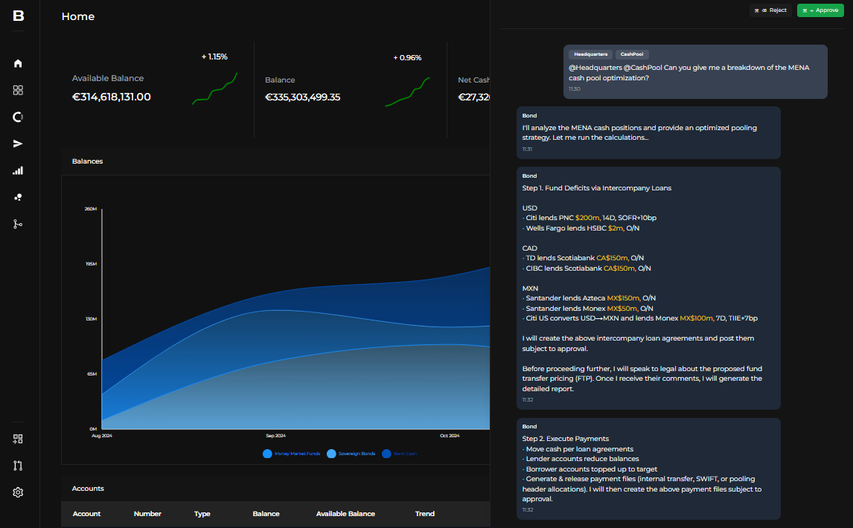Image resolution: width=853 pixels, height=528 pixels.
Task: Click the CashPool tag in chat message
Action: (x=632, y=54)
